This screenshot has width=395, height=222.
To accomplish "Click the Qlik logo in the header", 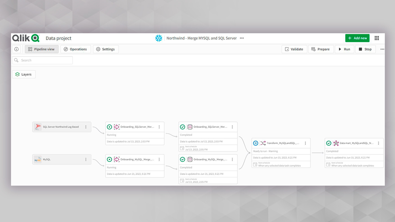I will click(25, 38).
